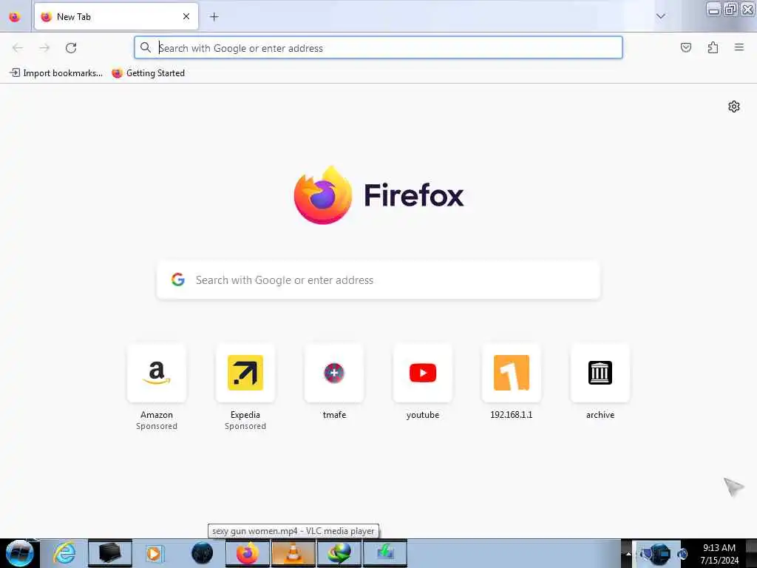This screenshot has width=757, height=568.
Task: Click the Expedia label text under tile
Action: point(245,415)
